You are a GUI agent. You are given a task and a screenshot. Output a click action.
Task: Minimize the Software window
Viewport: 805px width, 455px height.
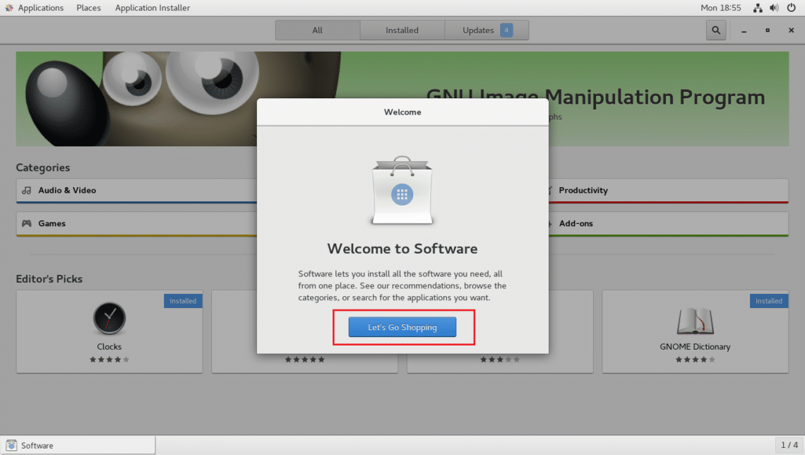(744, 30)
